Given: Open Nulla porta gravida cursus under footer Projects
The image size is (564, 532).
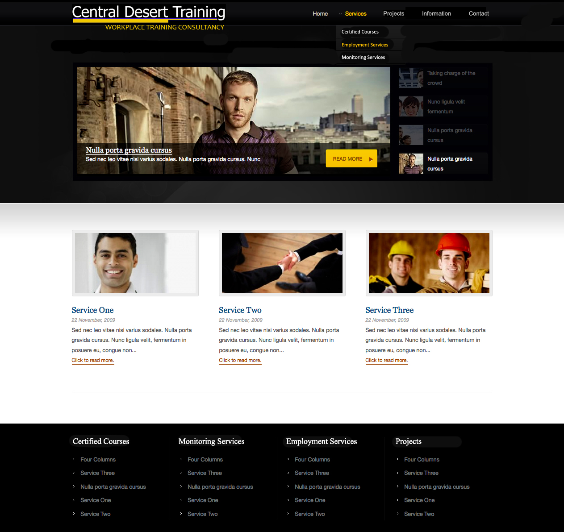Looking at the screenshot, I should 437,486.
